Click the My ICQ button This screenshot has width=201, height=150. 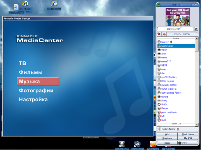188,138
